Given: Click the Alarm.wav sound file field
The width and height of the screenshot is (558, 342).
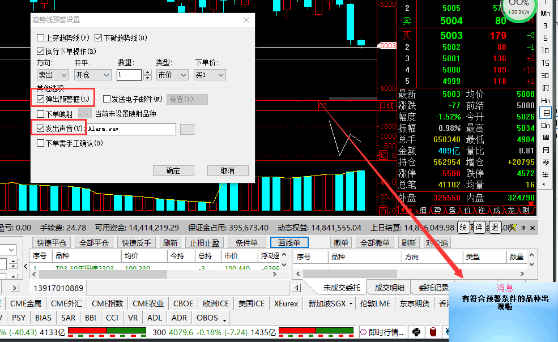Looking at the screenshot, I should click(131, 129).
